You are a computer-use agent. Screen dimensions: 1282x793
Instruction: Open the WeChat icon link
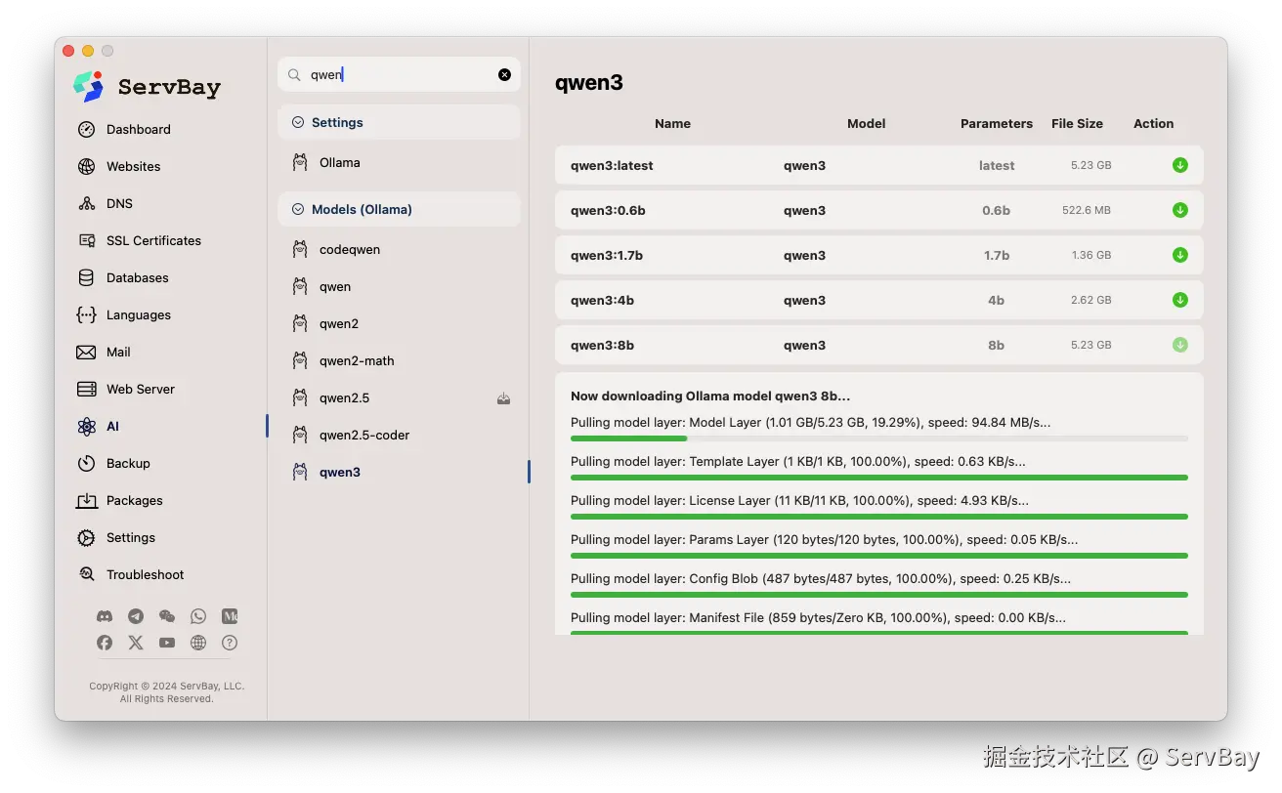tap(167, 616)
